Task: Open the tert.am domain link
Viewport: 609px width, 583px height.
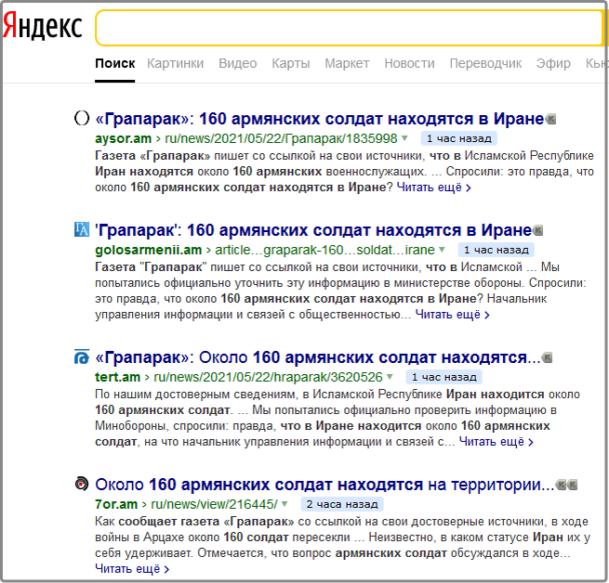Action: tap(118, 377)
